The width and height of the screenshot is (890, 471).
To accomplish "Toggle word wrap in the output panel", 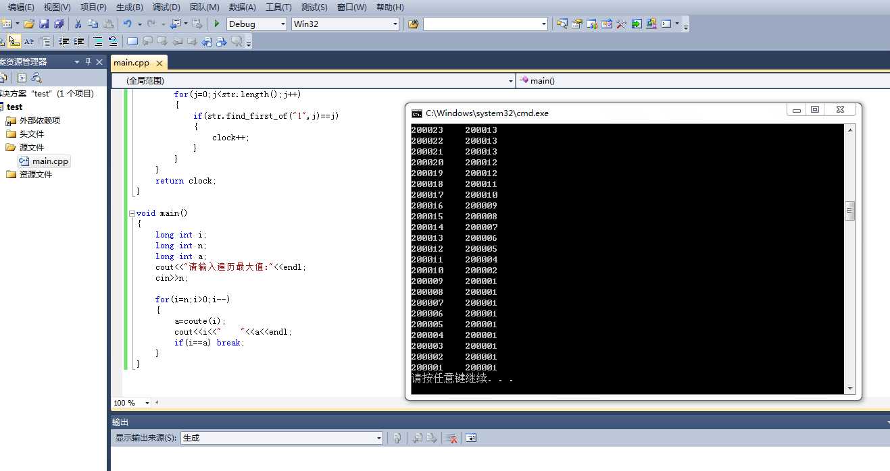I will point(471,438).
